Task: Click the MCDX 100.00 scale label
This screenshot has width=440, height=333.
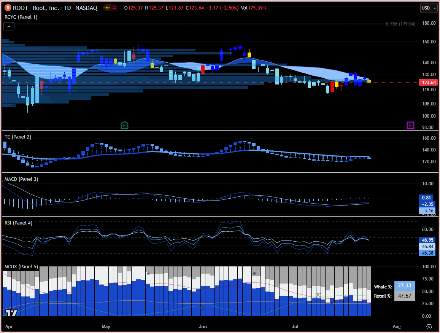Action: pyautogui.click(x=429, y=267)
